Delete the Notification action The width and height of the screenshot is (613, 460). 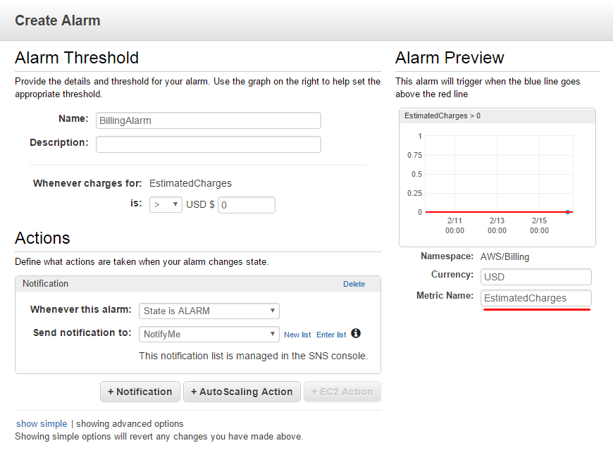coord(354,284)
